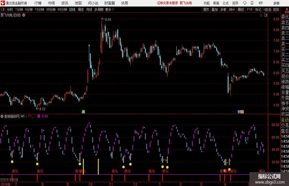Click the 复权 button
This screenshot has height=186, width=289.
tap(206, 9)
